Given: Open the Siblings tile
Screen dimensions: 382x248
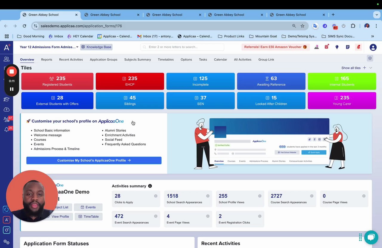Looking at the screenshot, I should point(130,100).
